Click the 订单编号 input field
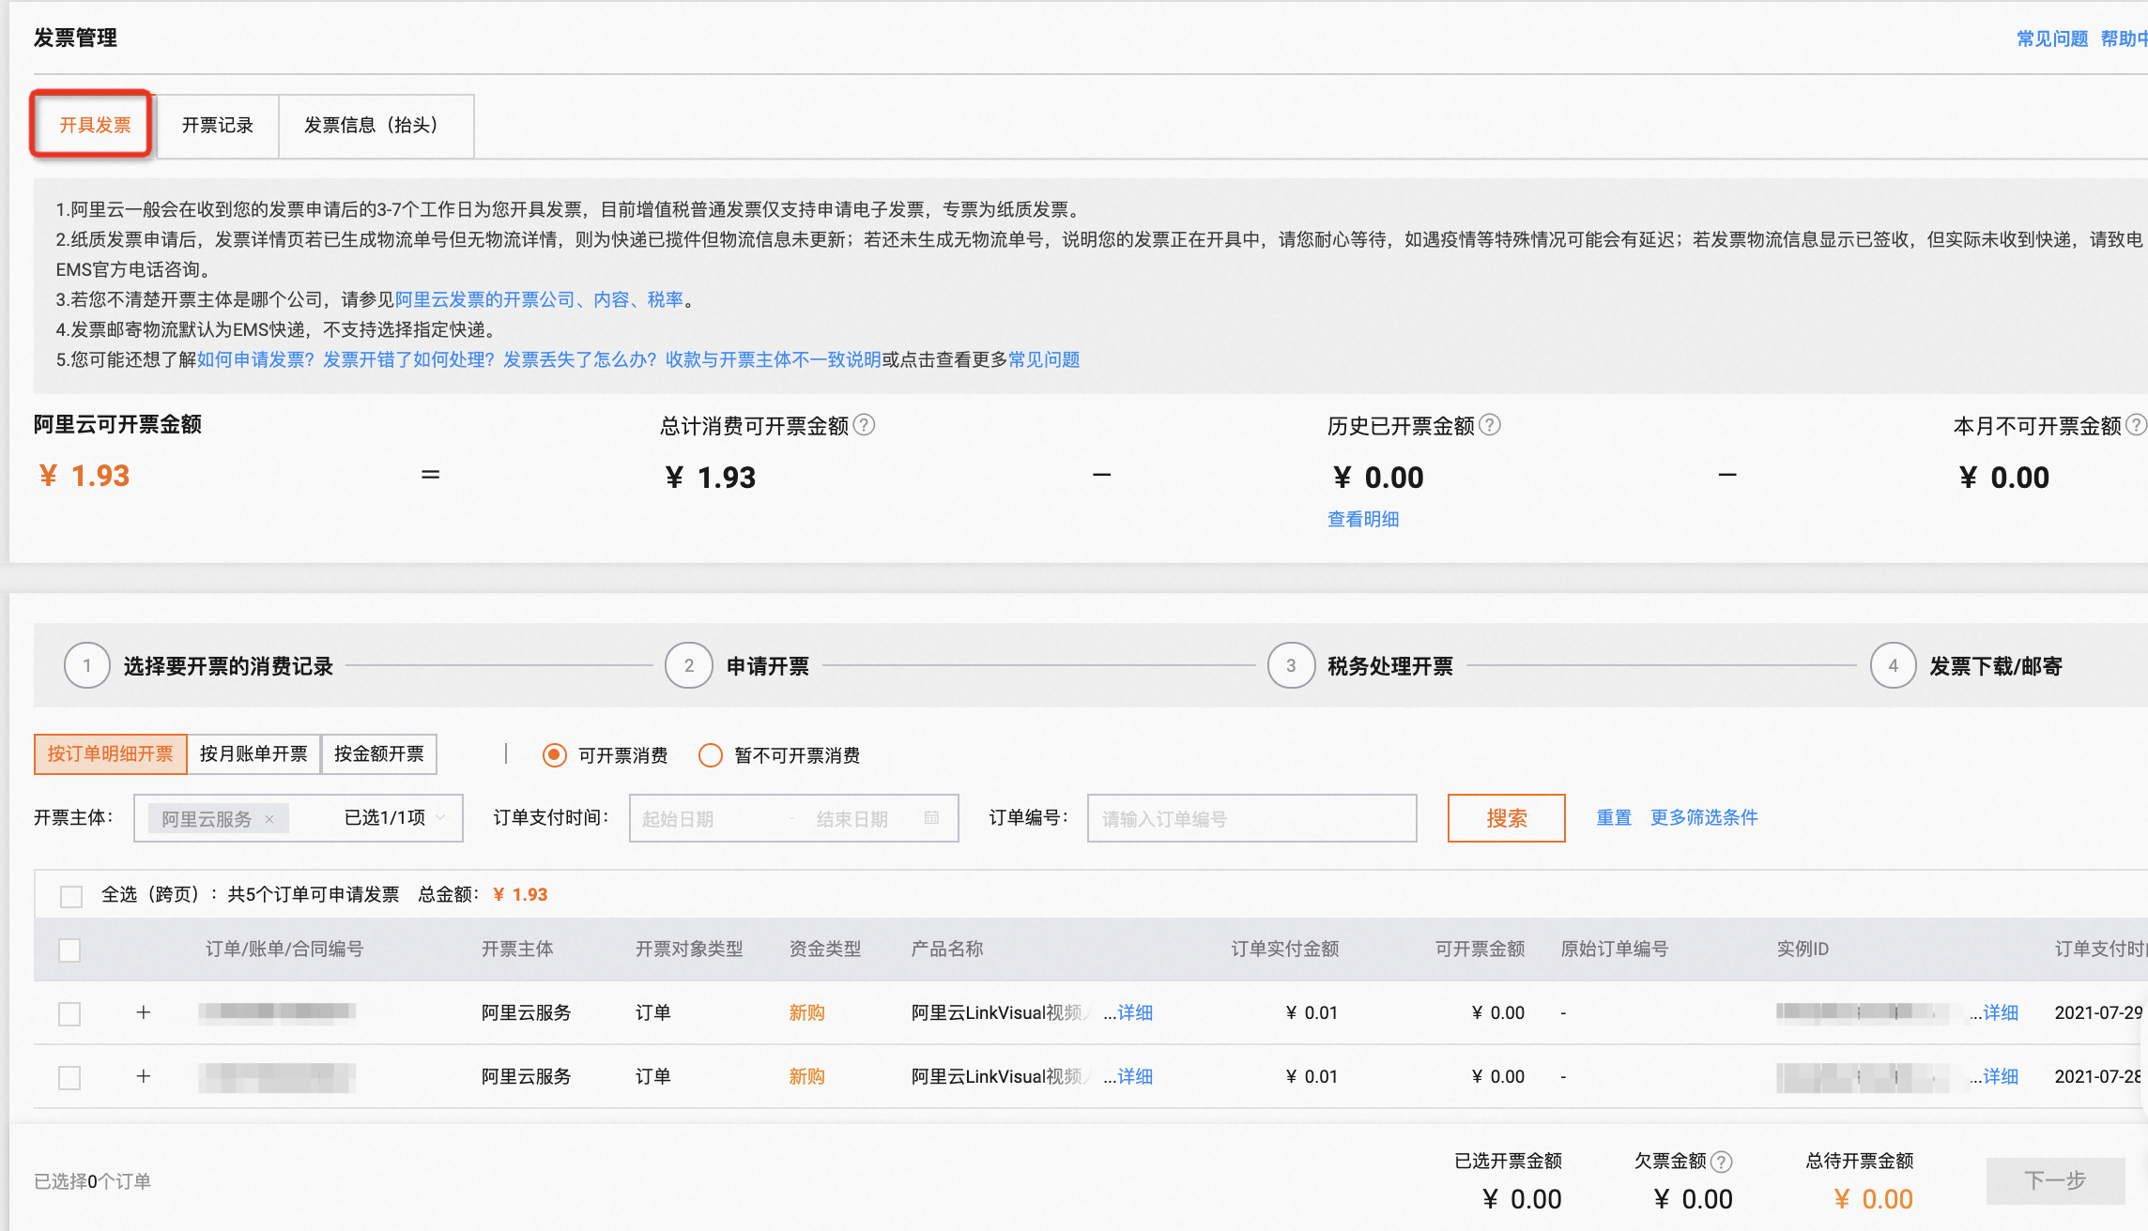The image size is (2148, 1231). 1251,818
